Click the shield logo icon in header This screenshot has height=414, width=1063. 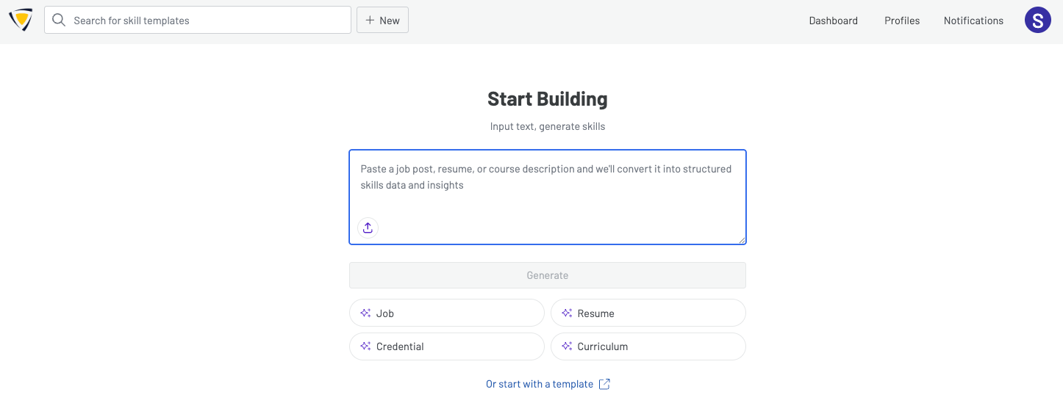(x=21, y=20)
